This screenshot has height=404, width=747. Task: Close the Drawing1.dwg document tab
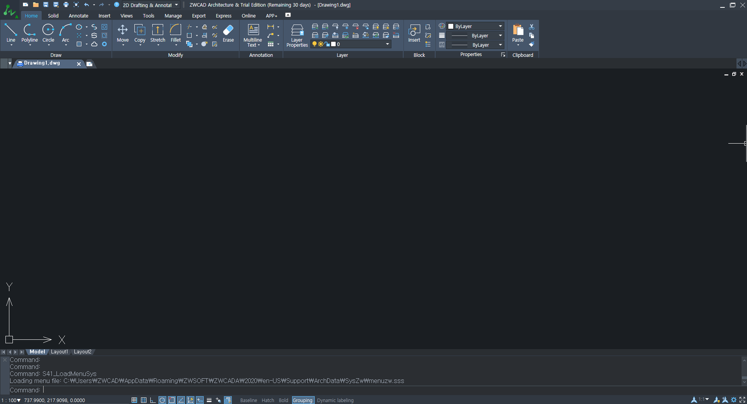tap(79, 64)
